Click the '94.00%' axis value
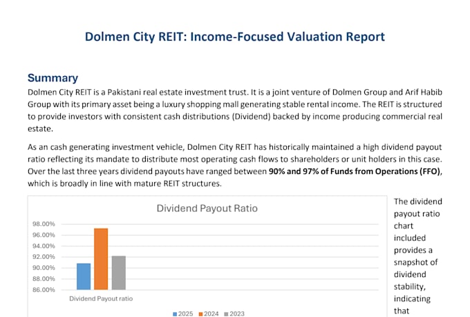 point(44,246)
